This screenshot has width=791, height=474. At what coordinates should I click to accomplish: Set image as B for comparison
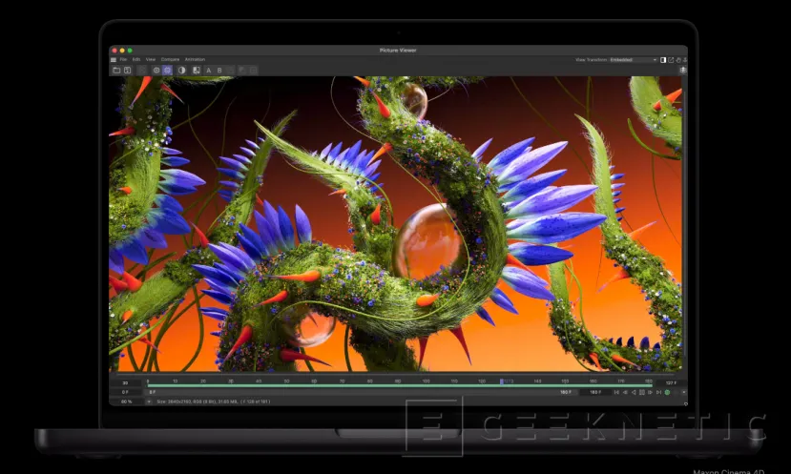click(x=219, y=71)
